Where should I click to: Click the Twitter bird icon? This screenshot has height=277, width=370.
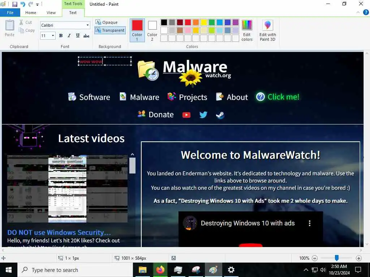click(x=203, y=115)
